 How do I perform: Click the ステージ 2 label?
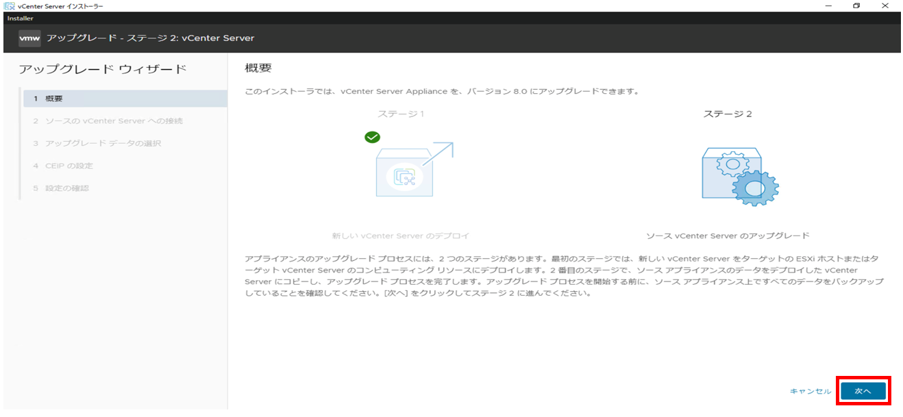(x=728, y=114)
